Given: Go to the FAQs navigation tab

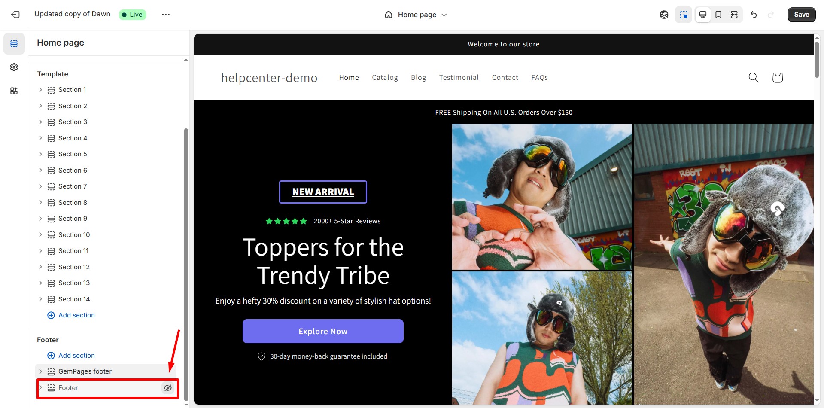Looking at the screenshot, I should [x=539, y=77].
